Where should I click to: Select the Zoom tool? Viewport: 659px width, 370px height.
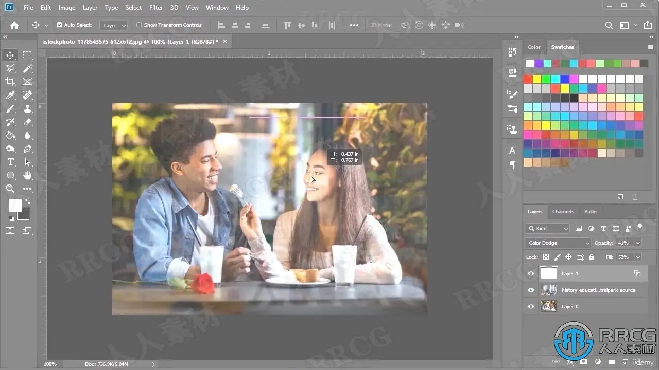[10, 189]
